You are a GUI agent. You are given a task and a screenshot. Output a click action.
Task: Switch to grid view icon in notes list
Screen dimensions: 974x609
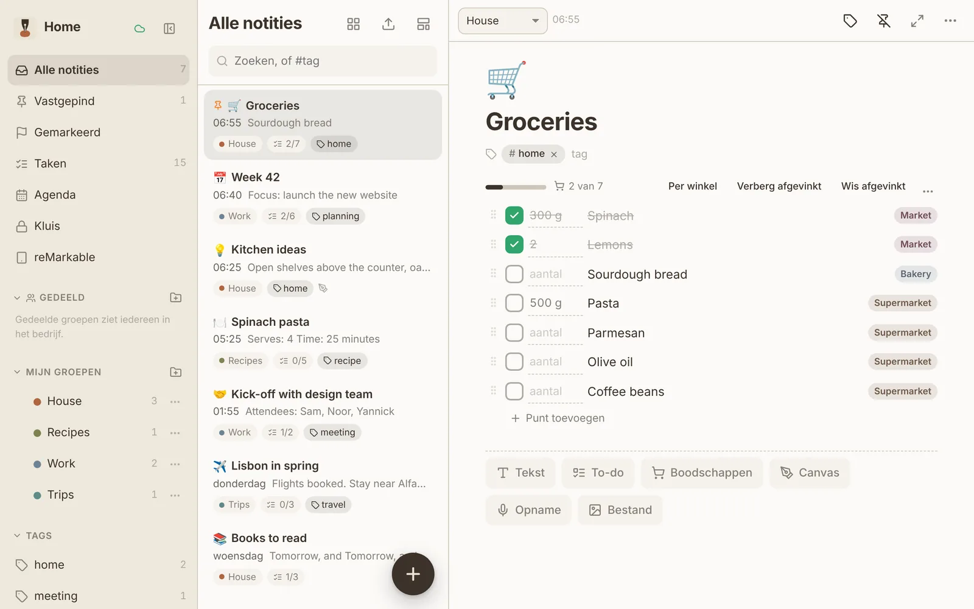(x=353, y=24)
